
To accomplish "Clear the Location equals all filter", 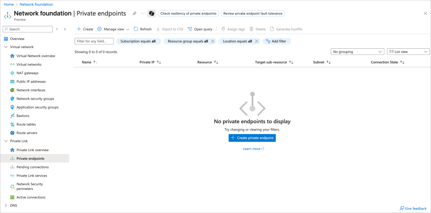I will tap(256, 41).
